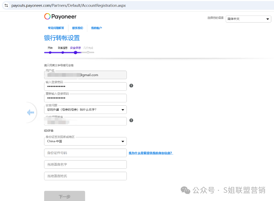
Task: Select the 联系信息 step label
Action: tap(63, 48)
